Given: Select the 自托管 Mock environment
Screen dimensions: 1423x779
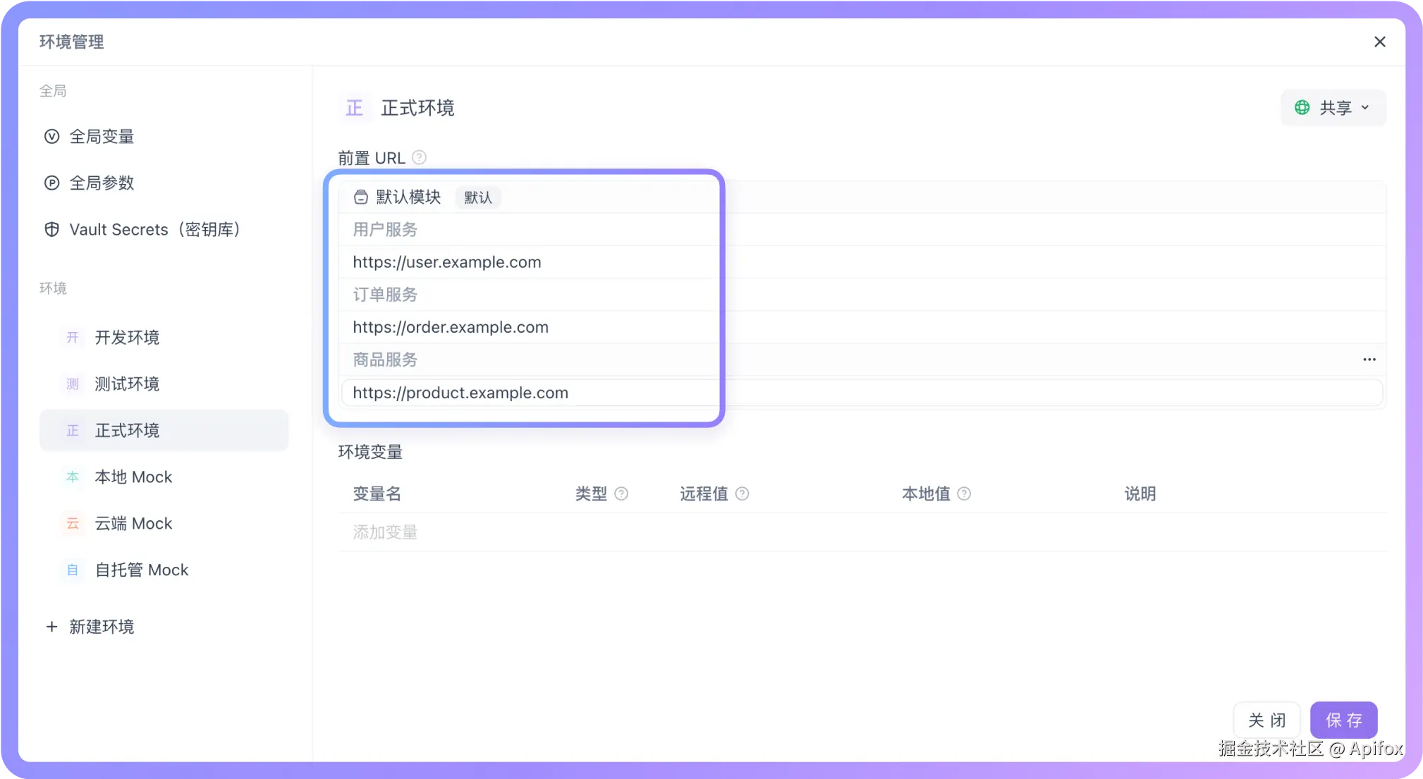Looking at the screenshot, I should click(x=141, y=570).
